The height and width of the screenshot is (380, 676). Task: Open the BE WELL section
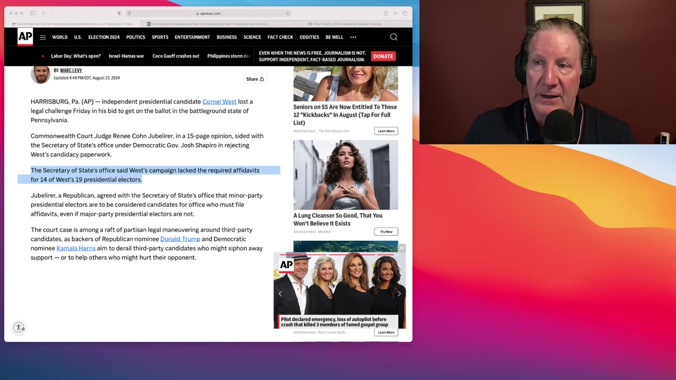[334, 37]
